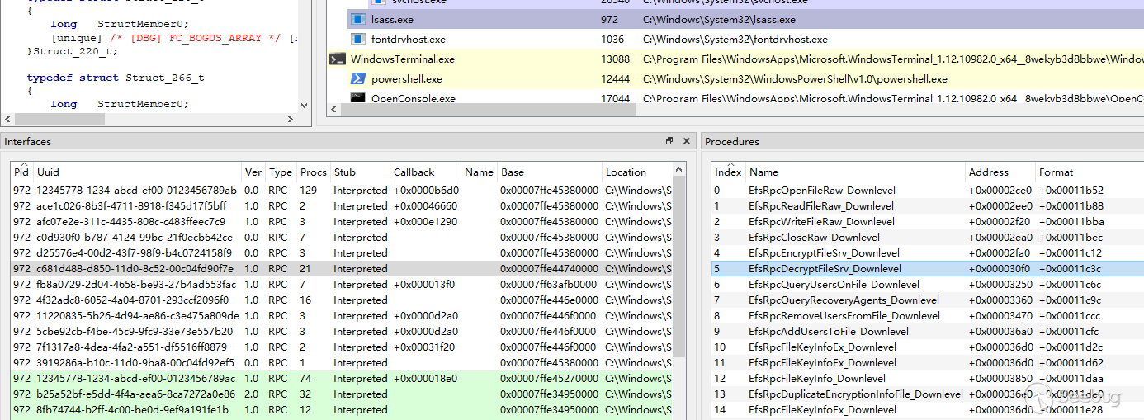Select interface 4f32adc8-6052-4a04-8701-293ccf2096f0

(133, 300)
